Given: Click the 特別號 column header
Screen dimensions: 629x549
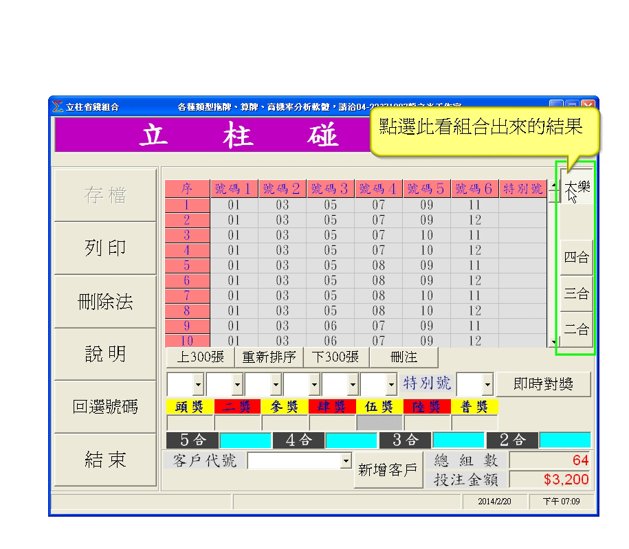Looking at the screenshot, I should (x=523, y=188).
